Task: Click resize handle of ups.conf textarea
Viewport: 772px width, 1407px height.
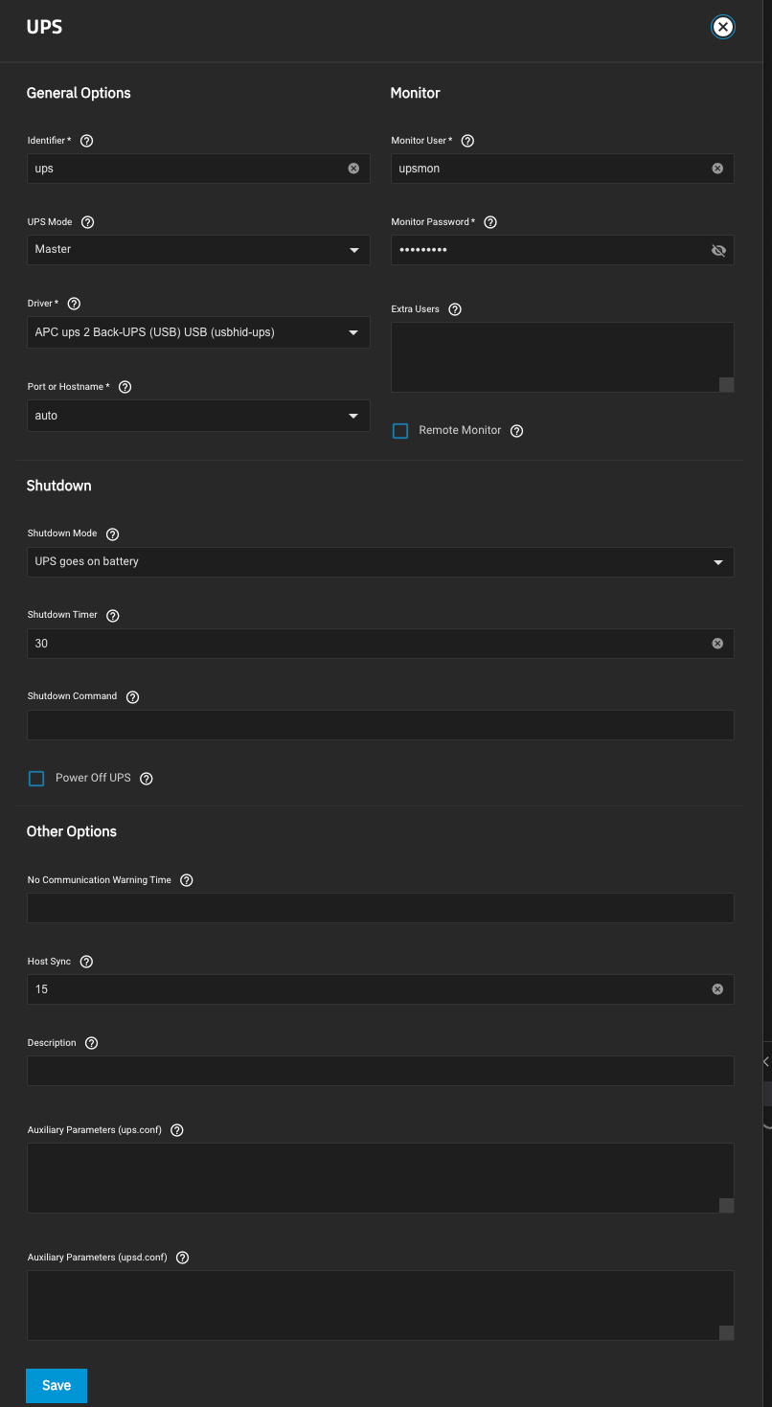Action: click(727, 1206)
